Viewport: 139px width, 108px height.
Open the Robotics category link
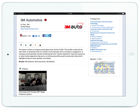click(94, 48)
